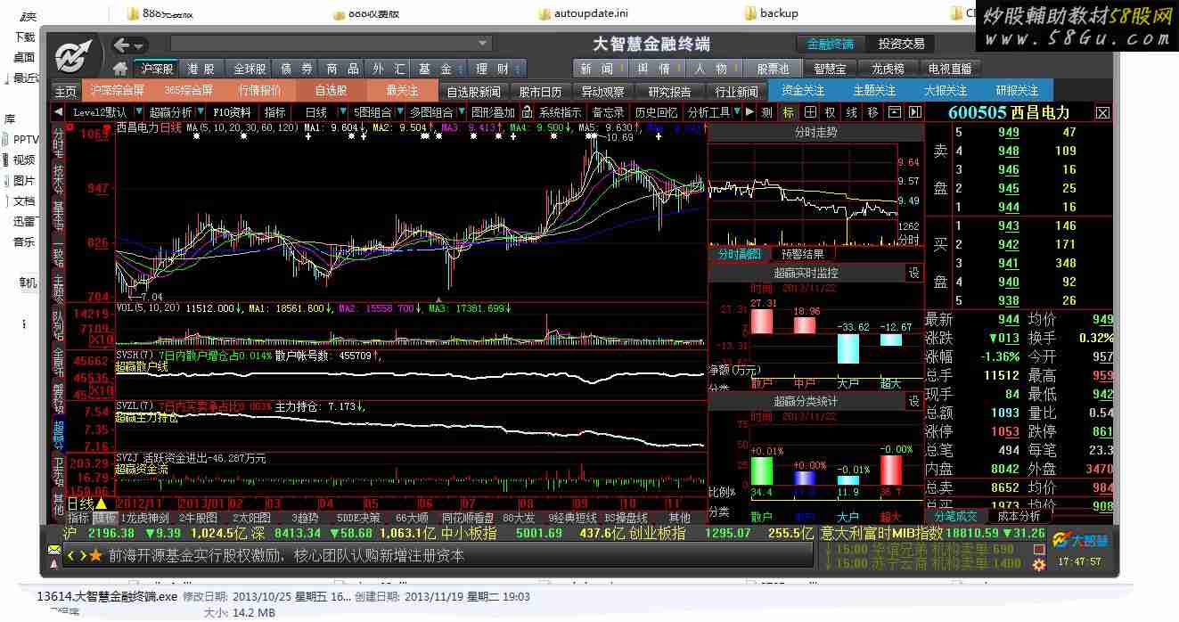Viewport: 1179px width, 622px height.
Task: Click the 田 grid layout icon
Action: tap(809, 112)
